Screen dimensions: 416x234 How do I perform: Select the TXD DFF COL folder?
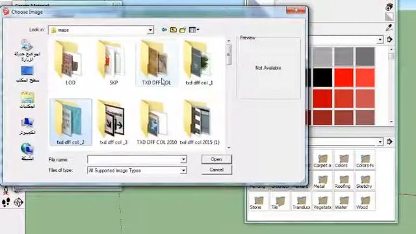click(x=156, y=63)
